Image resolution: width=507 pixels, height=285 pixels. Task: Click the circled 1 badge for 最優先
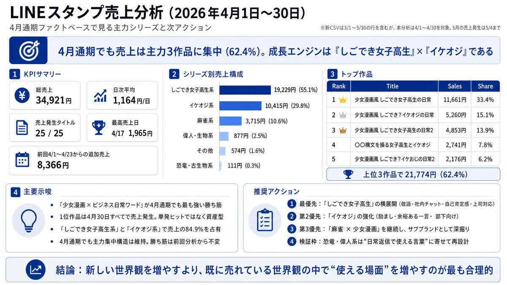pyautogui.click(x=292, y=204)
